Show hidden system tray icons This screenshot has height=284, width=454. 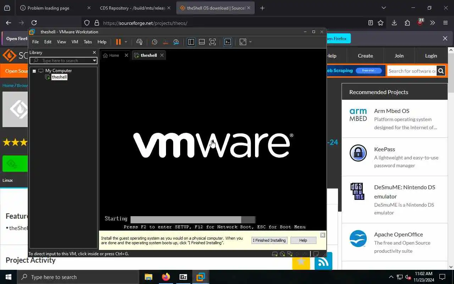(391, 277)
